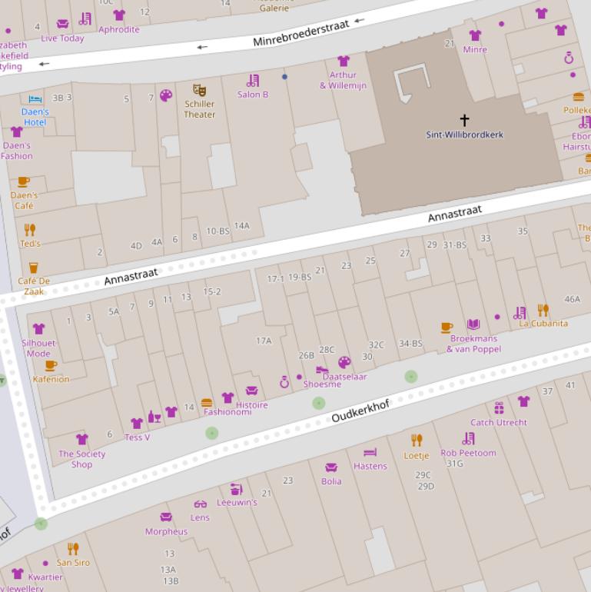Click the Lens eyeglasses icon

pos(200,504)
